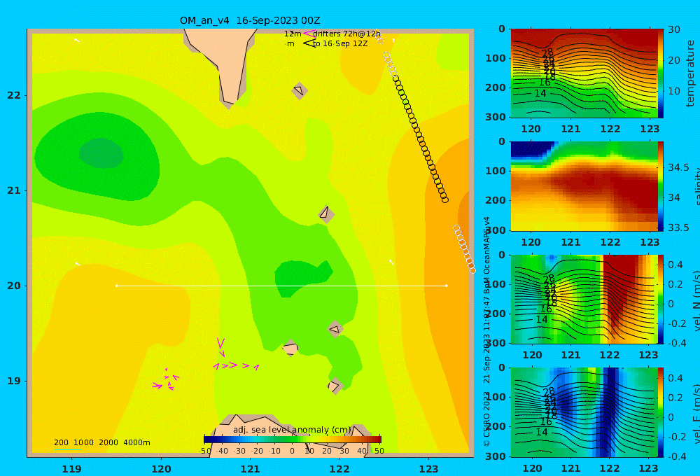This screenshot has width=700, height=476.
Task: Click the white transect line across the map
Action: tap(281, 286)
